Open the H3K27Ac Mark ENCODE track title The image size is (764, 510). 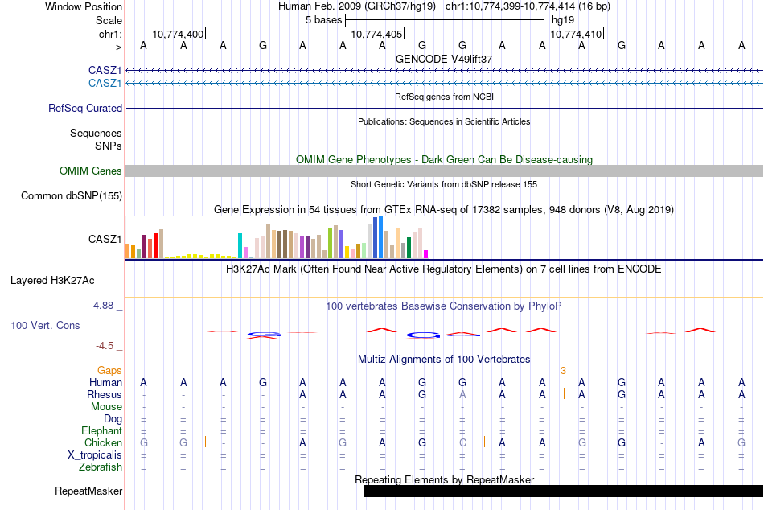[x=444, y=269]
